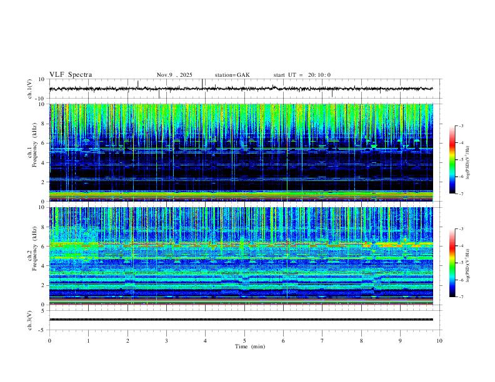This screenshot has height=382, width=495.
Task: Select the "start UT = 20:10:0" text
Action: [302, 75]
